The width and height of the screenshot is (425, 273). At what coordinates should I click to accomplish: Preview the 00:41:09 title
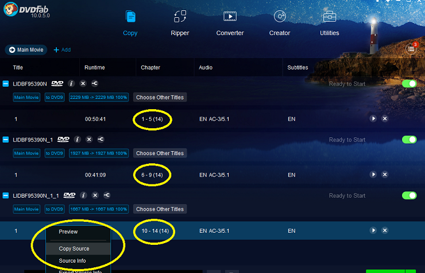click(373, 175)
